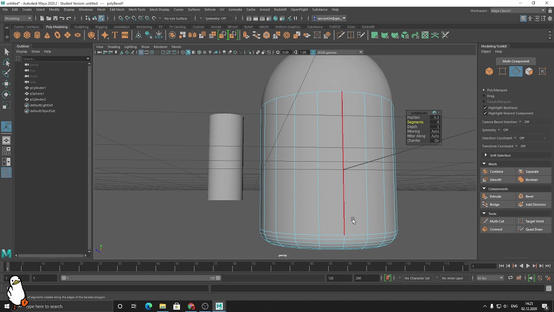Open the Modeling menu set dropdown
The height and width of the screenshot is (312, 554).
[18, 18]
